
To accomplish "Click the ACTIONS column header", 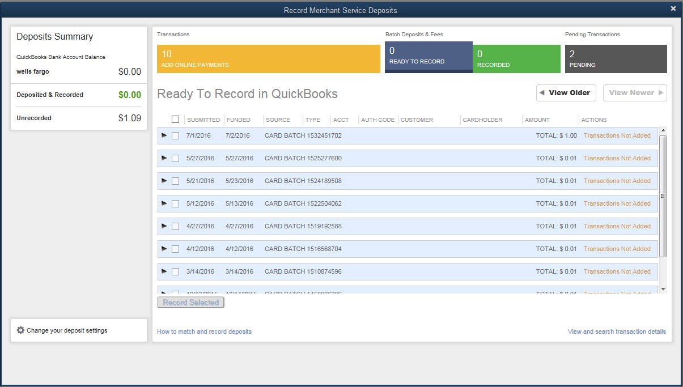I will point(594,120).
